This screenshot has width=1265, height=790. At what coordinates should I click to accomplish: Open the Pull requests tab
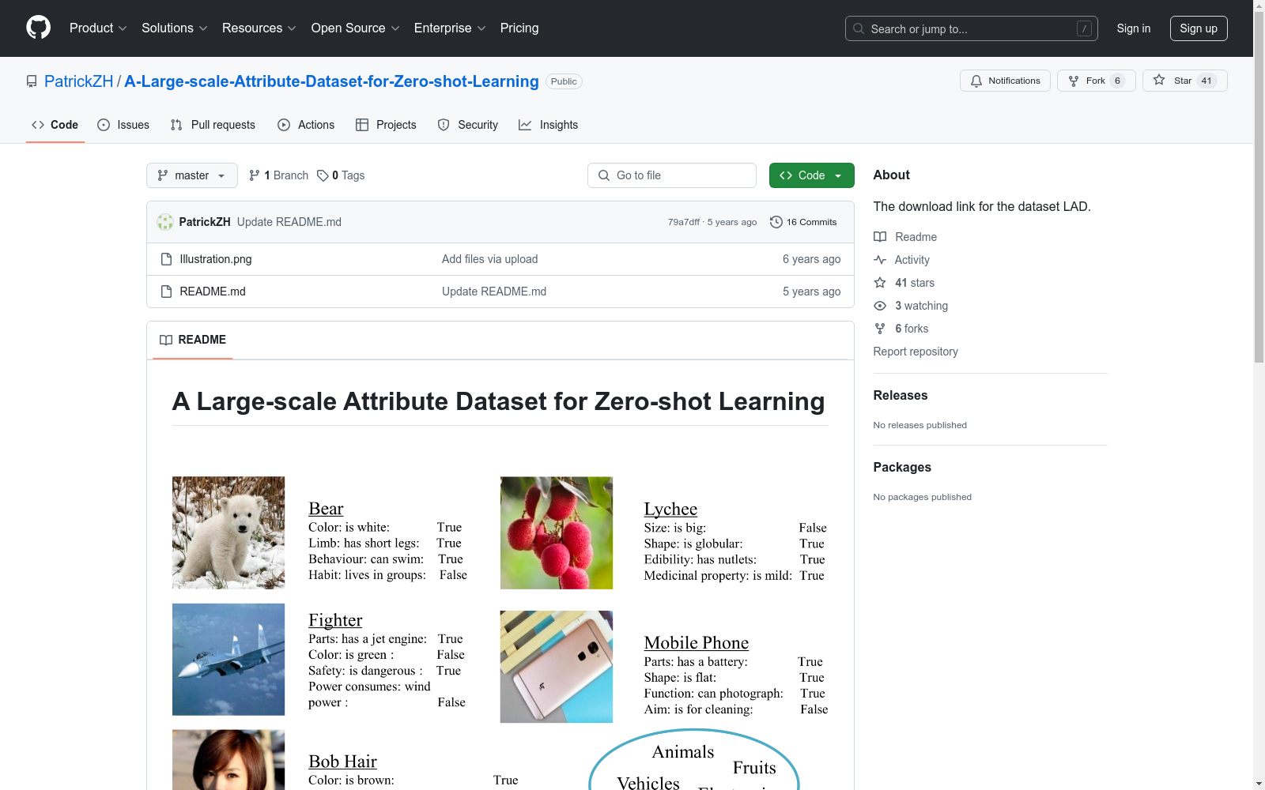pyautogui.click(x=213, y=125)
